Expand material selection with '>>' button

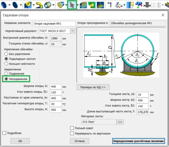120,122
